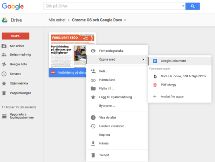Viewport: 215px width, 162px height.
Task: Click Uppgradera lagringsutrymme link
Action: click(22, 116)
